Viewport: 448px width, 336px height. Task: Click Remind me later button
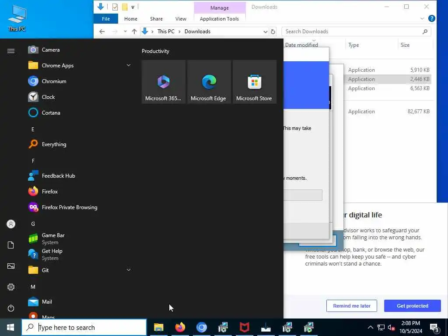pyautogui.click(x=352, y=306)
